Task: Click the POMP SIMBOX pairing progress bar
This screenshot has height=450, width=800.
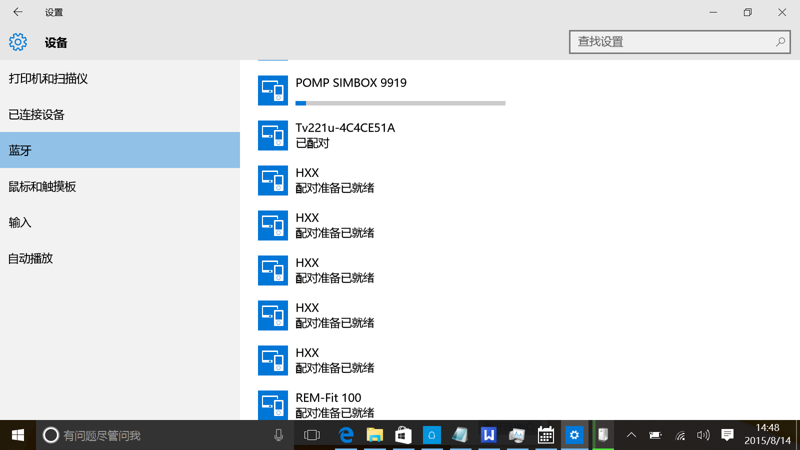Action: (x=400, y=103)
